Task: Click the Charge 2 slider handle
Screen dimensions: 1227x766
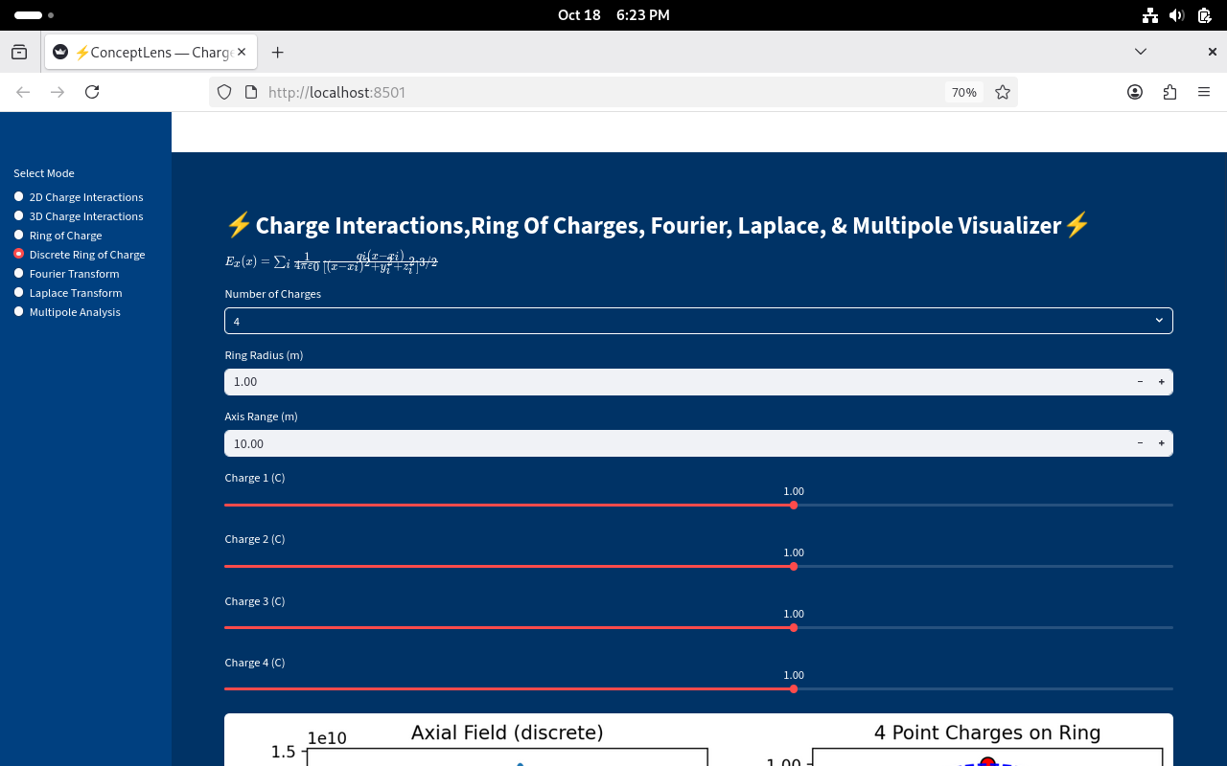Action: click(794, 566)
